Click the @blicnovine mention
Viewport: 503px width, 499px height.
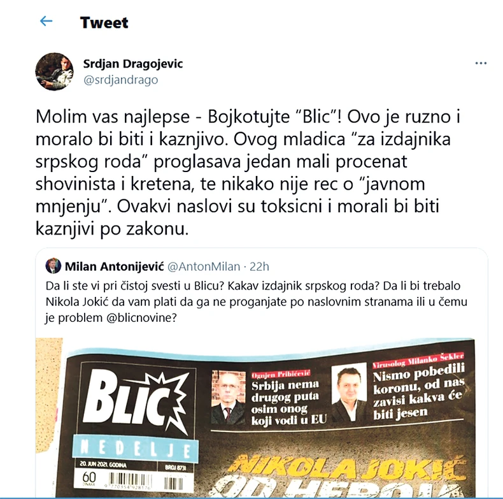tap(141, 317)
